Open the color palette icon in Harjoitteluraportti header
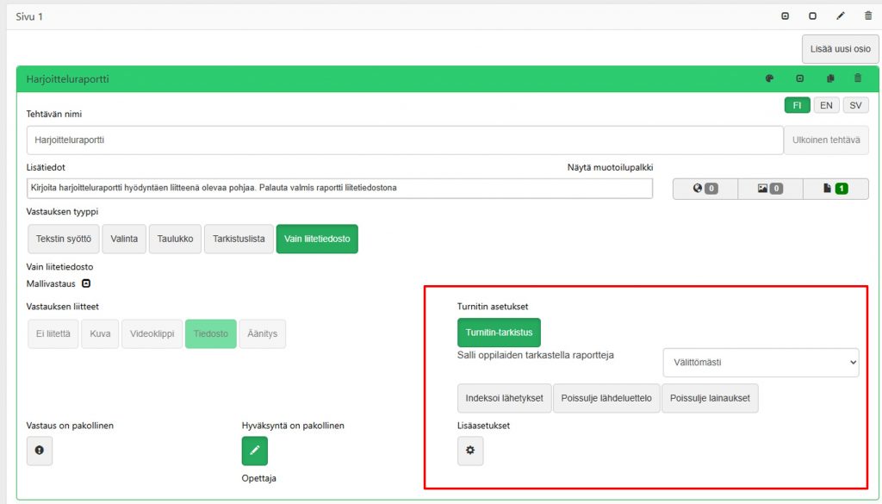The image size is (882, 504). point(769,79)
